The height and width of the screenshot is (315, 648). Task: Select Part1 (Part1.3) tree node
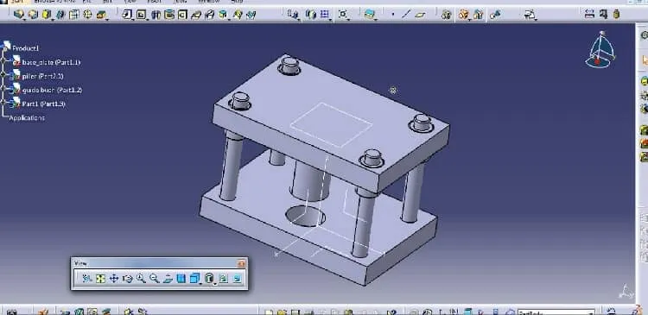coord(43,104)
